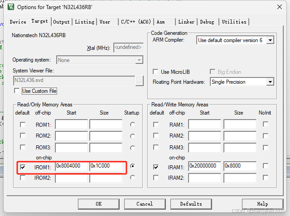Screen dimensions: 290x216
Task: Reset options with the Defaults button
Action: [191, 204]
